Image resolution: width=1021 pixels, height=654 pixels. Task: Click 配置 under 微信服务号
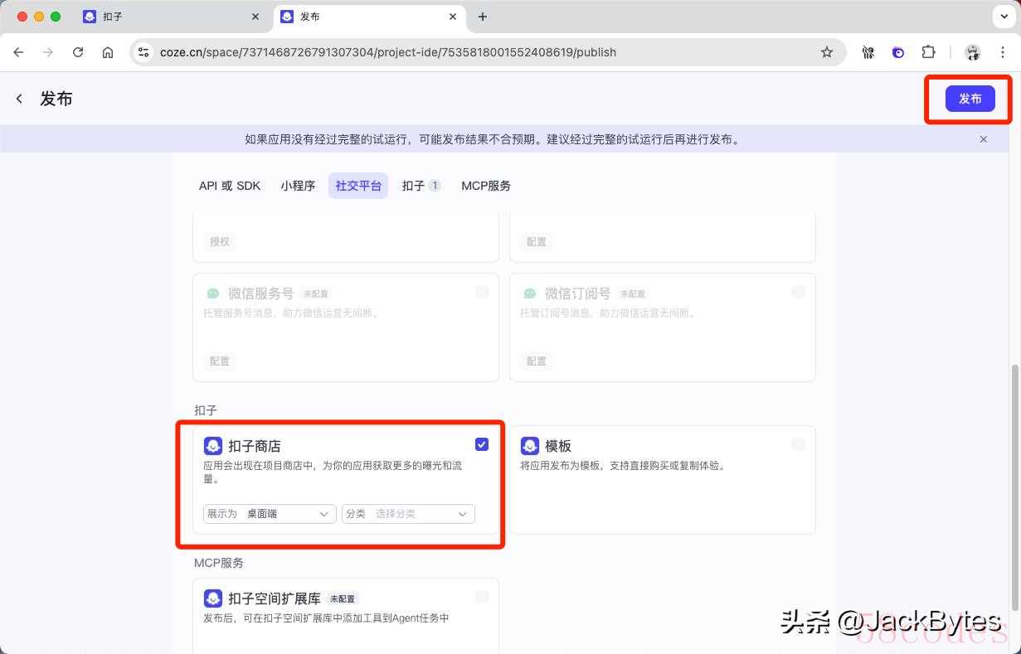click(x=220, y=361)
